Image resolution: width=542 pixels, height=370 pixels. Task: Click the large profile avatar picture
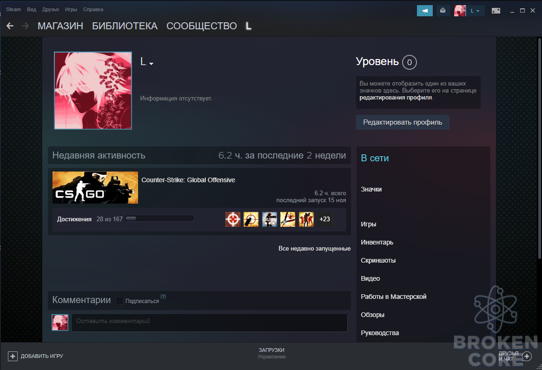(x=93, y=91)
